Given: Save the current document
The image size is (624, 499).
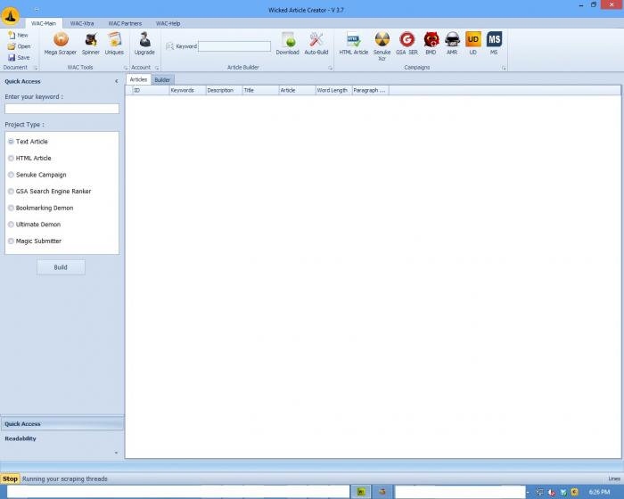Looking at the screenshot, I should coord(19,57).
